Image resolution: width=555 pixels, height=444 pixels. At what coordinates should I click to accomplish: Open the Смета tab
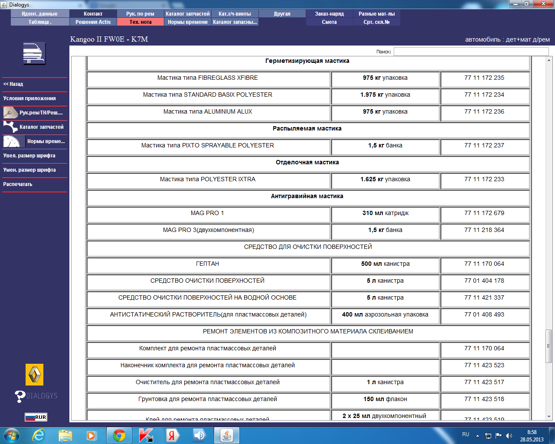pos(330,22)
